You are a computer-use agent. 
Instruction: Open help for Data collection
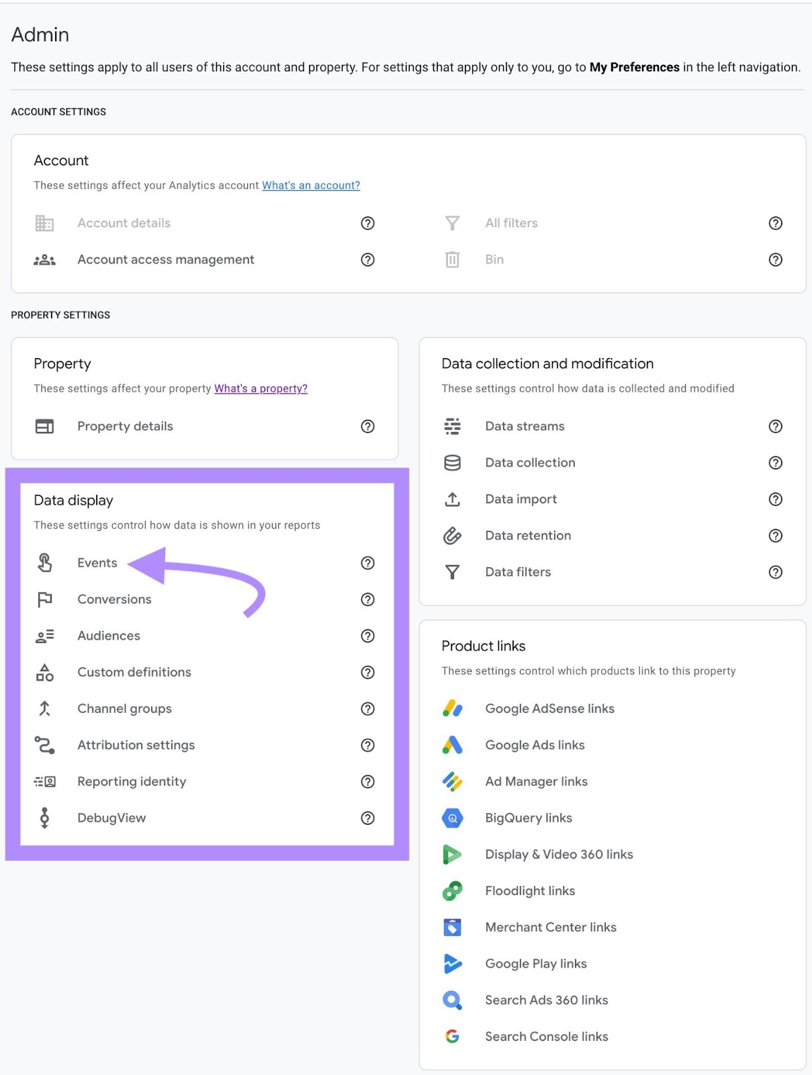pyautogui.click(x=776, y=462)
